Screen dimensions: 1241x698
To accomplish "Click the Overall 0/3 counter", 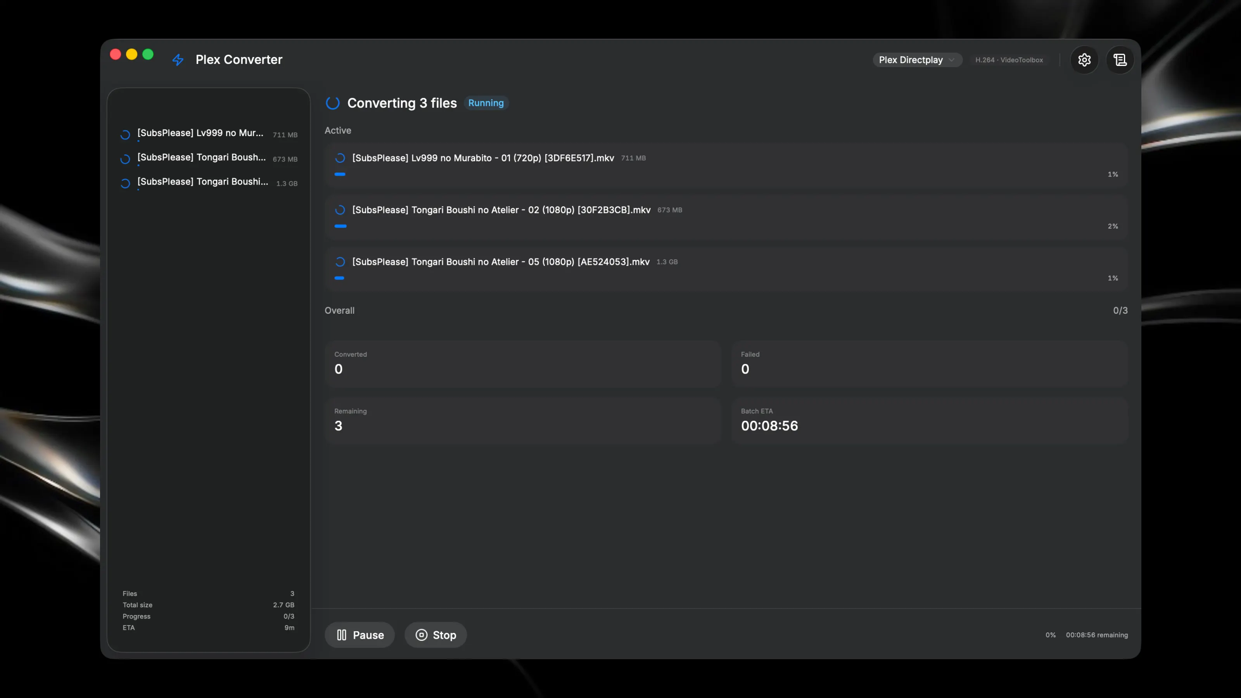I will [1120, 311].
